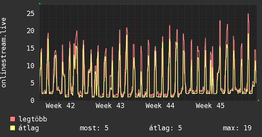Click the green arrow ending the x-axis
The width and height of the screenshot is (262, 137).
click(x=259, y=100)
